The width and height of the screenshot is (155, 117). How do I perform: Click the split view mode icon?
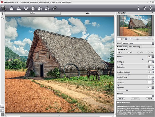[2, 110]
